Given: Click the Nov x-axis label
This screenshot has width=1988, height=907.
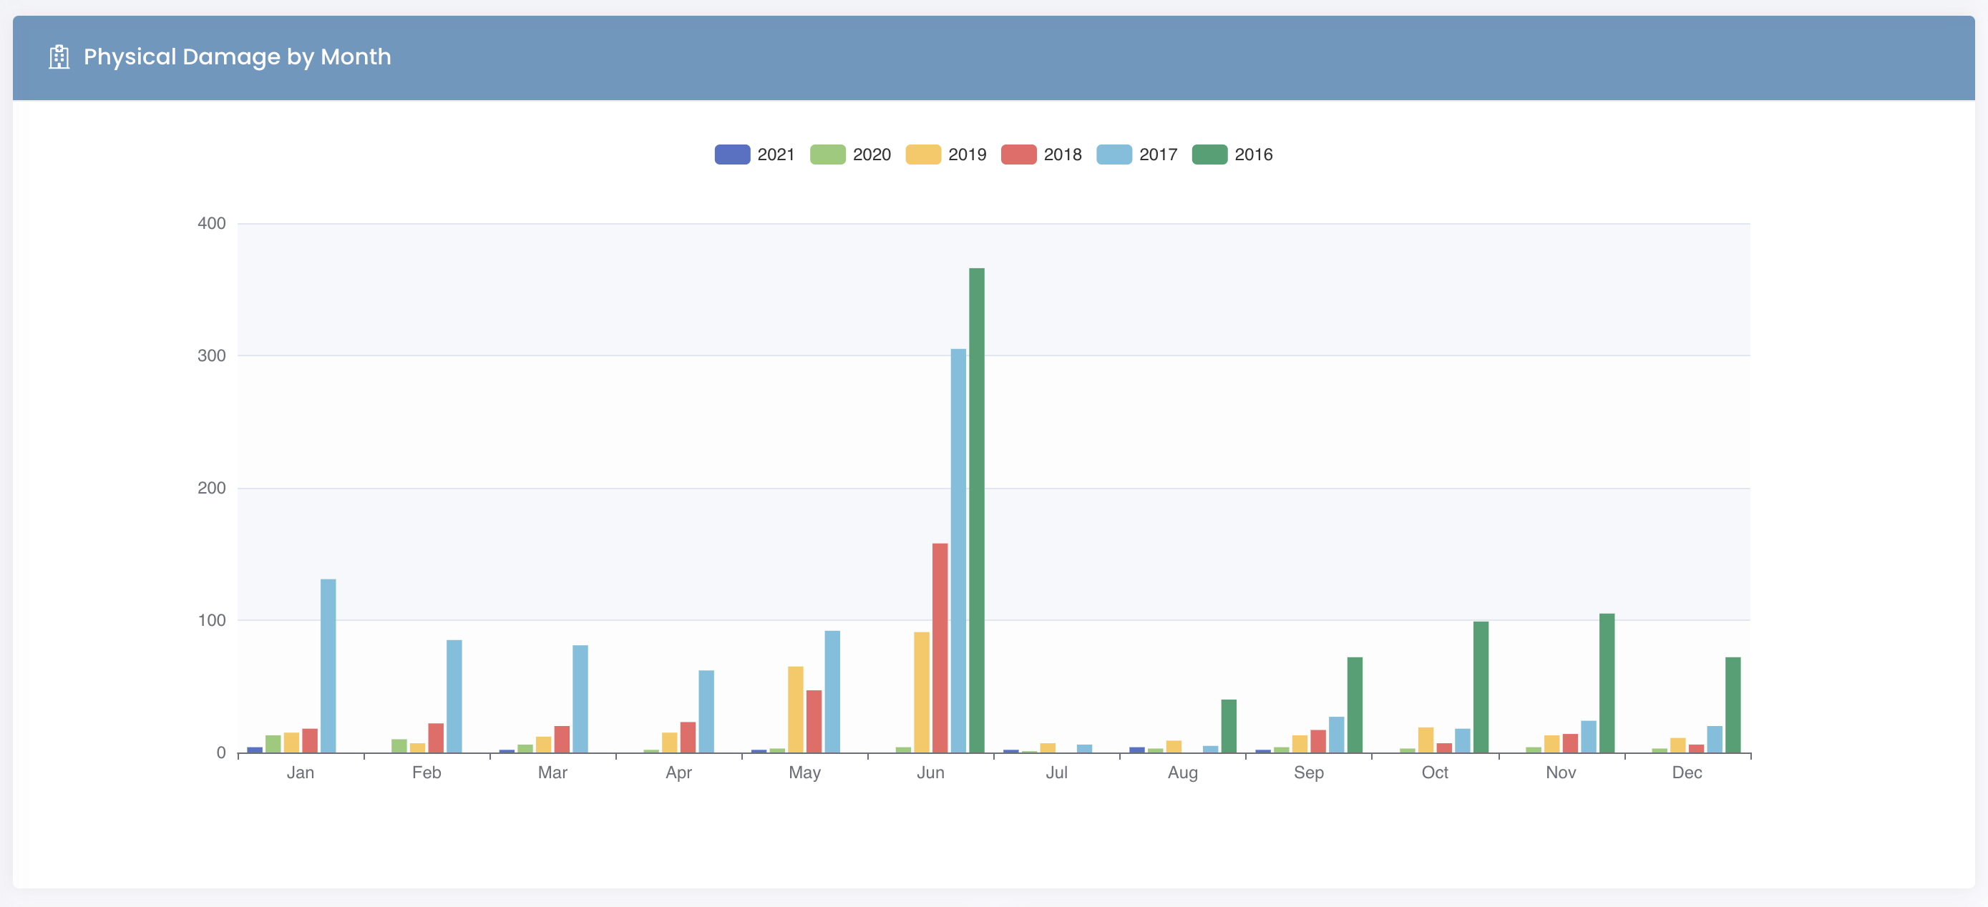Looking at the screenshot, I should (x=1561, y=772).
